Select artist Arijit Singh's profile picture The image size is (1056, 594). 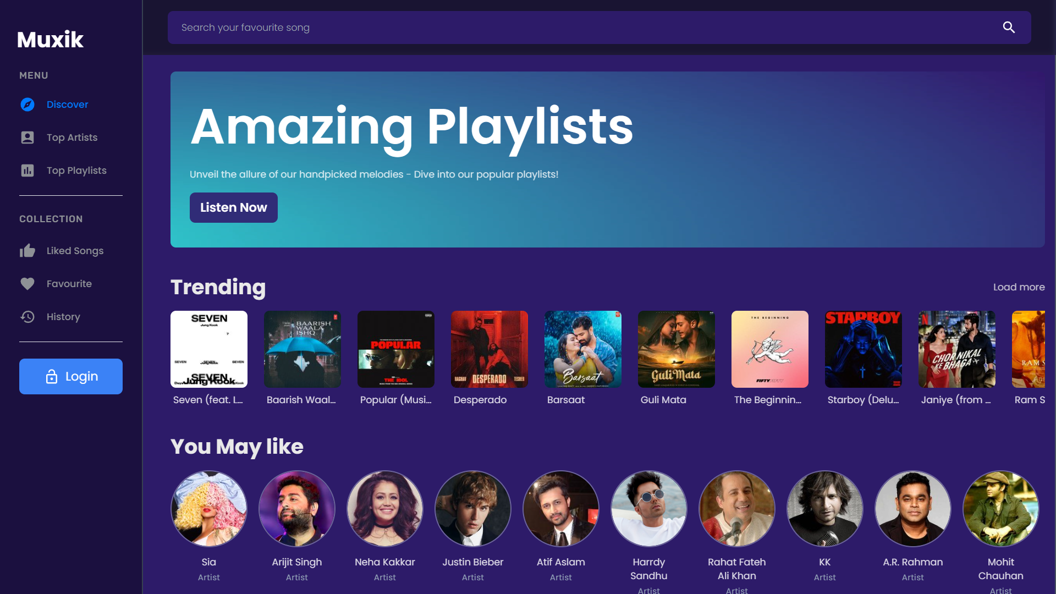point(296,508)
